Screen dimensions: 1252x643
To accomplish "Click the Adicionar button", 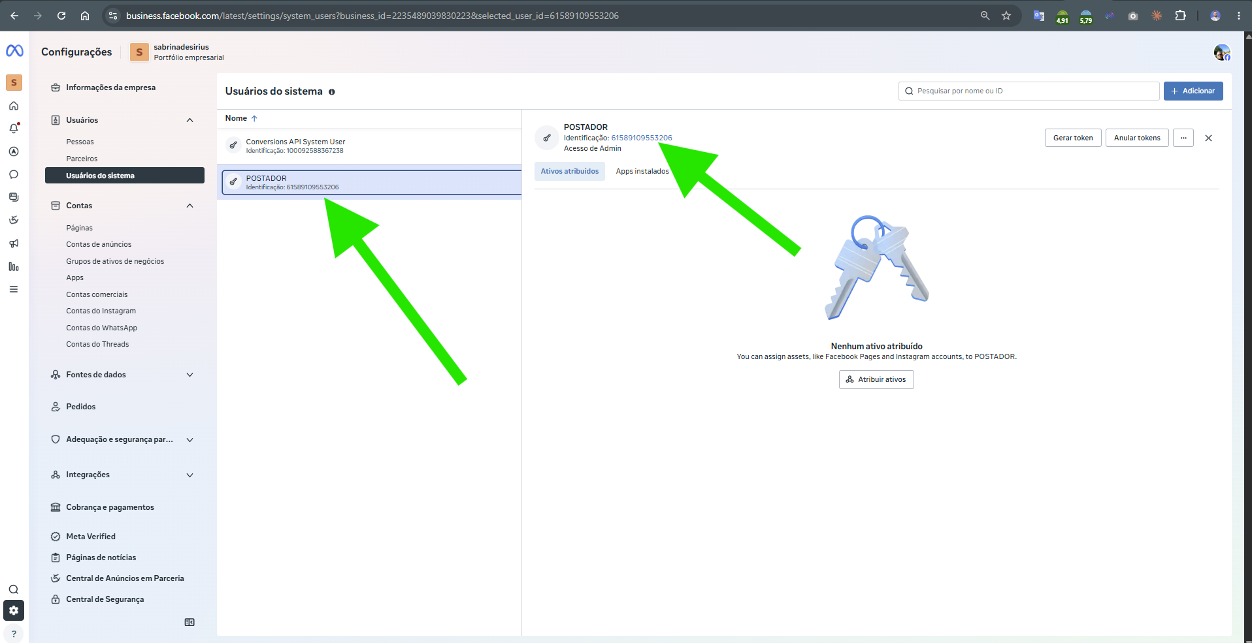I will point(1193,91).
